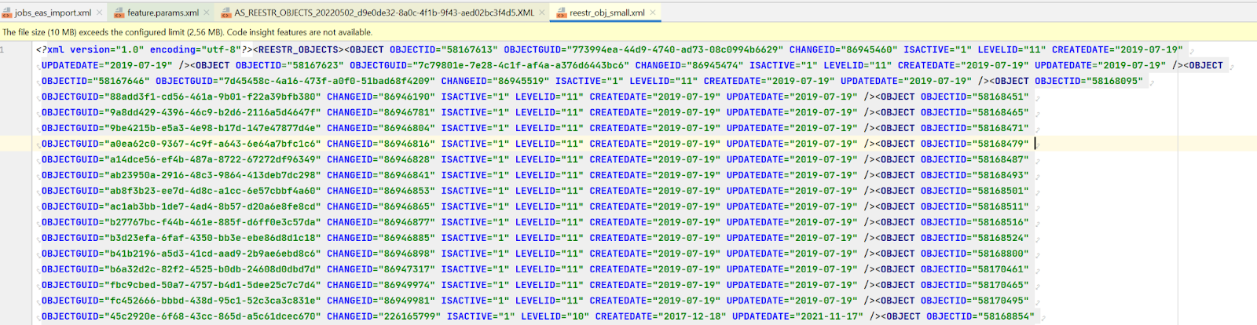Viewport: 1257px width, 325px height.
Task: Select the AS_REESTR_OBJECTS_20220502 XML tab
Action: click(384, 13)
